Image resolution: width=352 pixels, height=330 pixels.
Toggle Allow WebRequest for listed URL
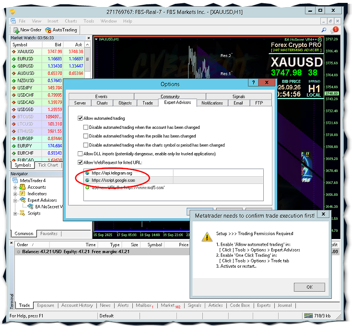80,162
